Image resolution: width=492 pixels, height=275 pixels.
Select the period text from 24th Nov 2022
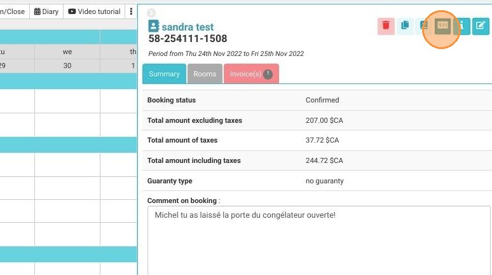coord(226,53)
